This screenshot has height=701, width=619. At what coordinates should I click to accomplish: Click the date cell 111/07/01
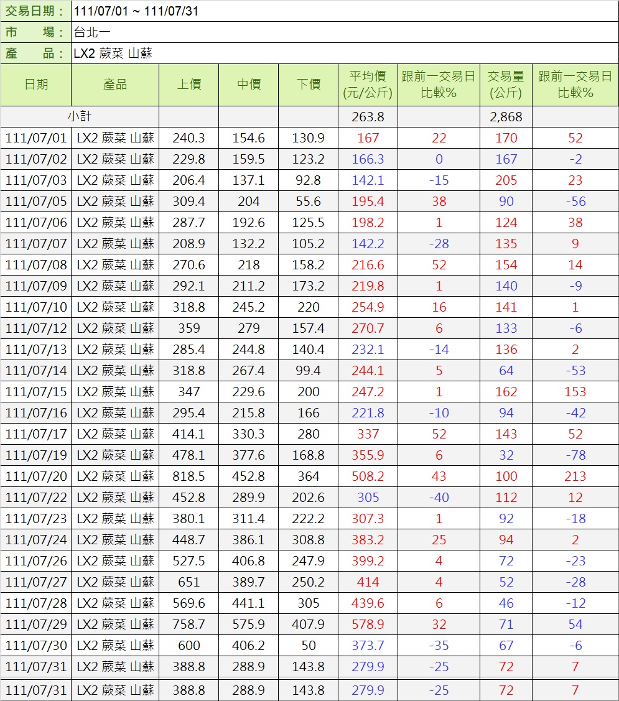36,138
